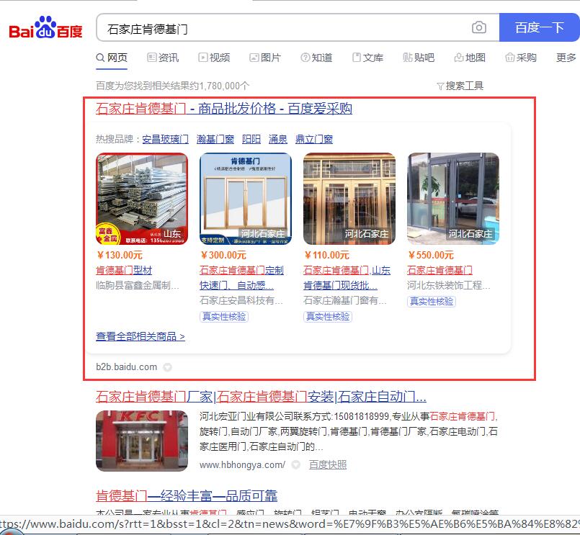
Task: Click seller 石家庄瀚基门窗有...
Action: tap(345, 300)
